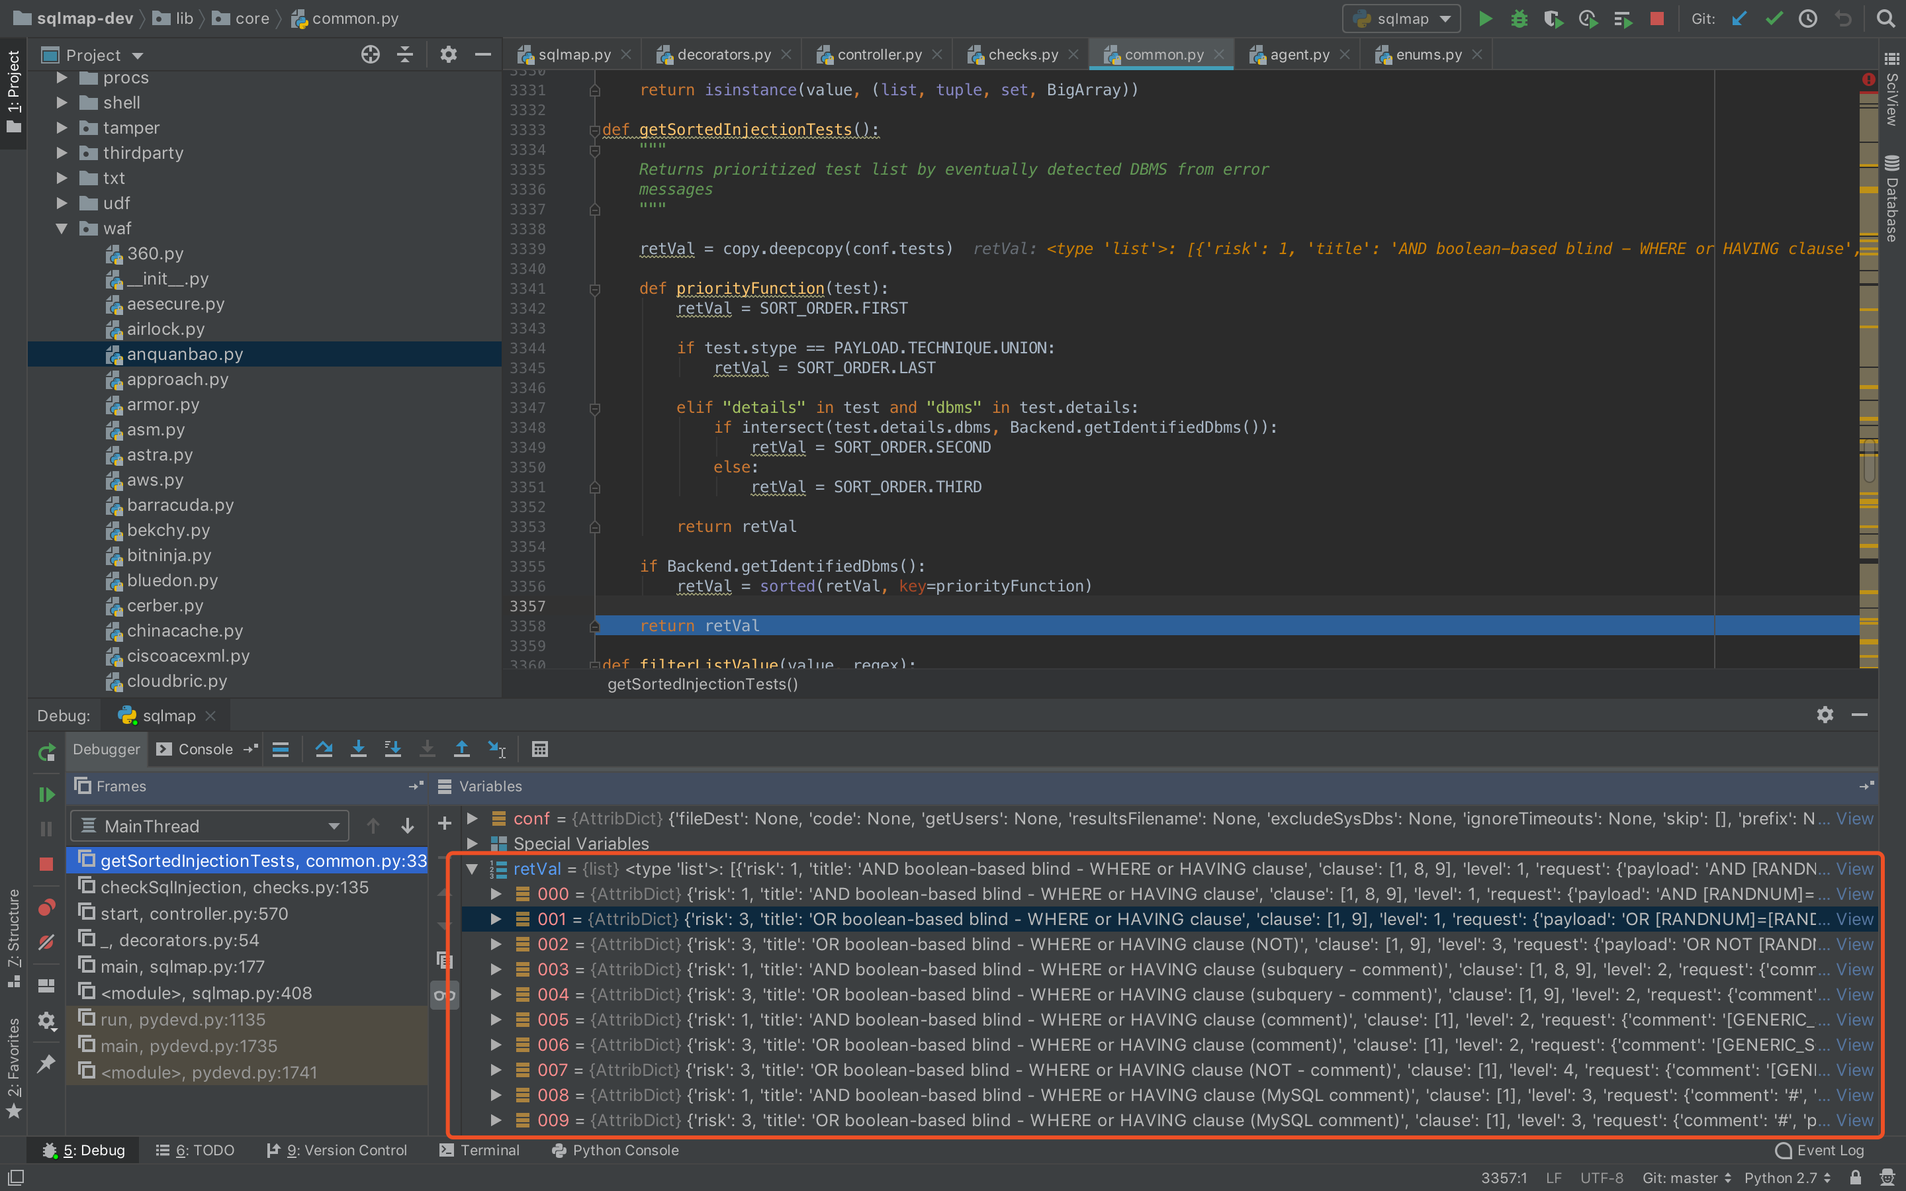This screenshot has height=1191, width=1906.
Task: Click the Commit changes checkmark in Git toolbar
Action: click(x=1773, y=18)
